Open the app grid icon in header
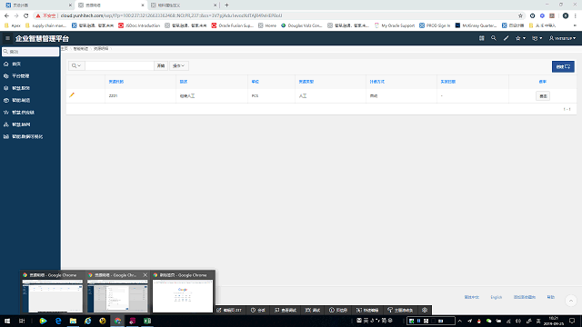Viewport: 582px width, 327px height. (x=481, y=38)
